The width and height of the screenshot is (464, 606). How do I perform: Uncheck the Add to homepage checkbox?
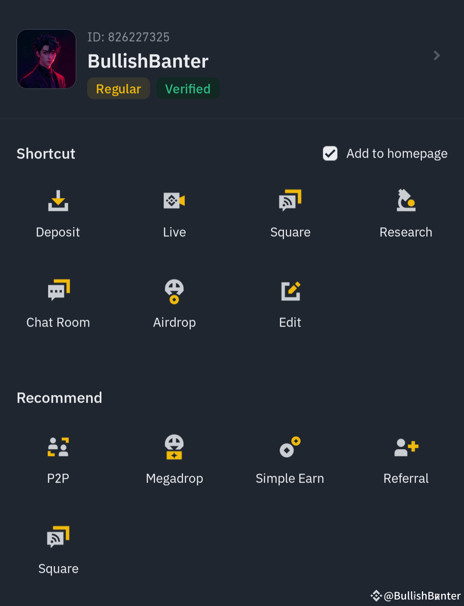point(330,153)
